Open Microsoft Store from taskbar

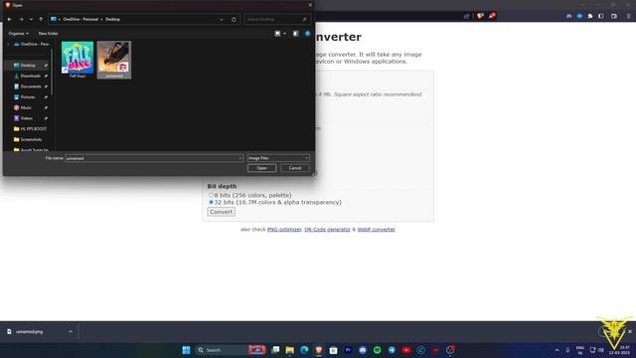(334, 350)
